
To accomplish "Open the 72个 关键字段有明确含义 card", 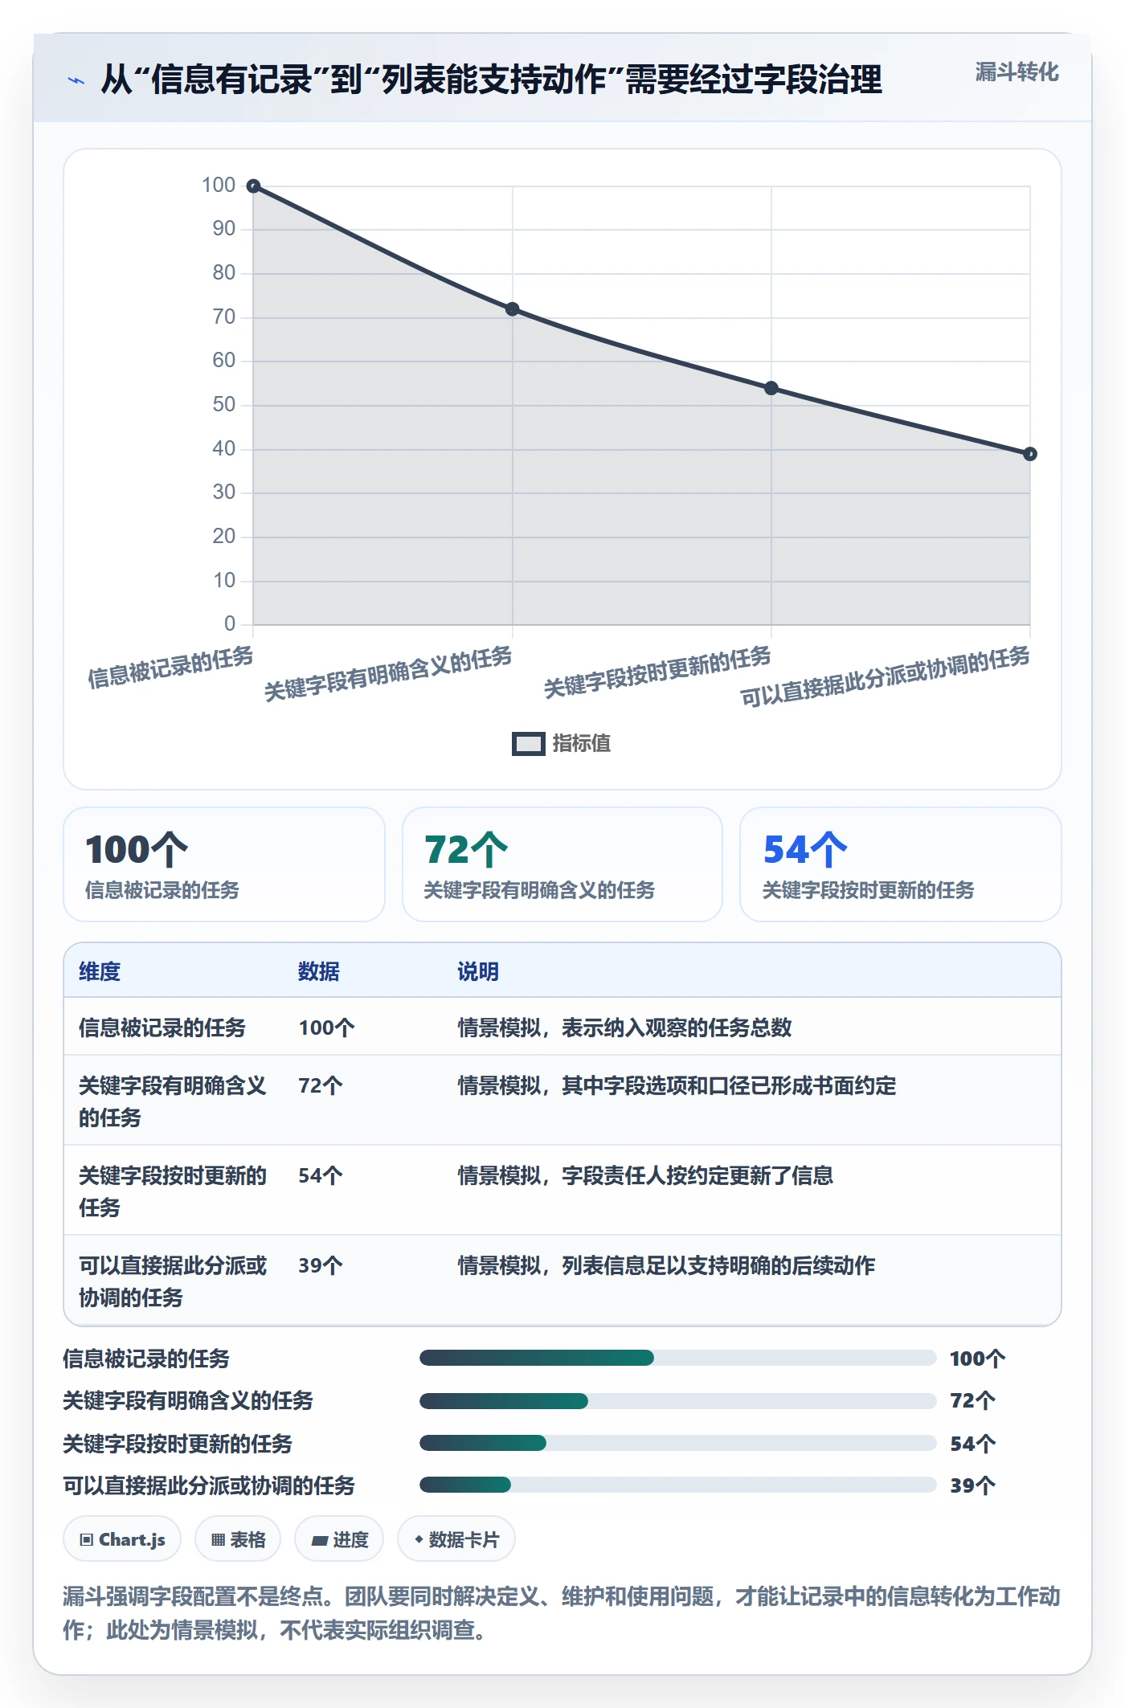I will pyautogui.click(x=562, y=864).
